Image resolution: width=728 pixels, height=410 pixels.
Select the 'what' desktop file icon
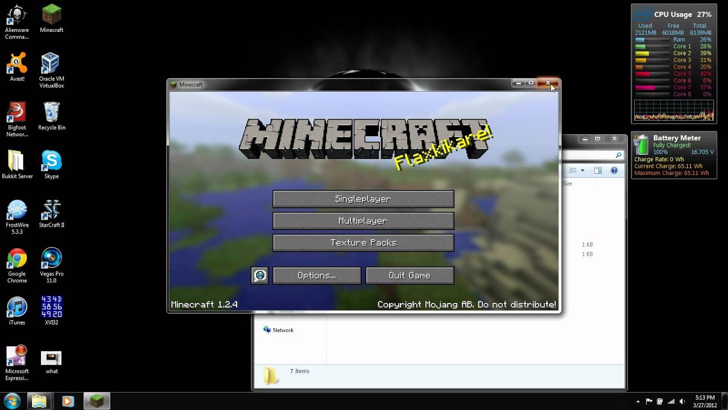[52, 361]
